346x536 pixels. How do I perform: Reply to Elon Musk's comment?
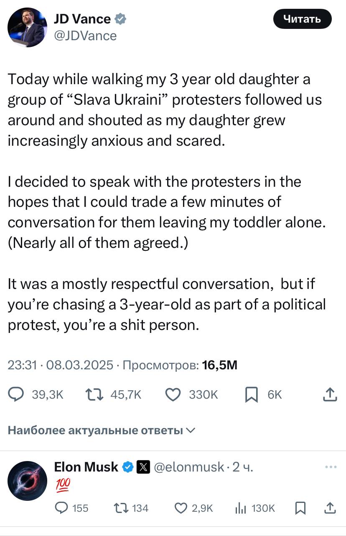62,508
